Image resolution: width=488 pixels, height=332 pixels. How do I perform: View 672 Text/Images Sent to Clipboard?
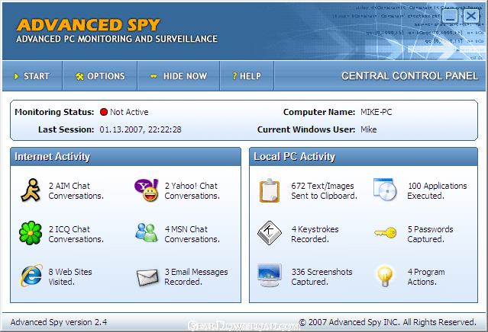[324, 191]
